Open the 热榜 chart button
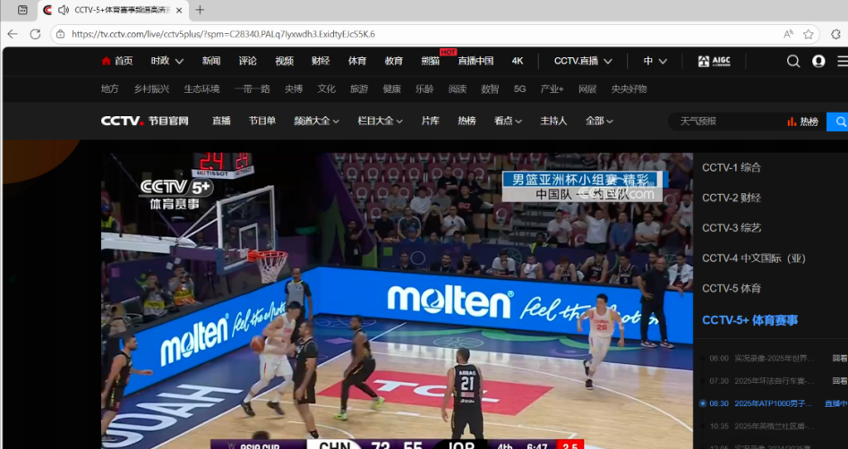The width and height of the screenshot is (848, 449). 803,122
